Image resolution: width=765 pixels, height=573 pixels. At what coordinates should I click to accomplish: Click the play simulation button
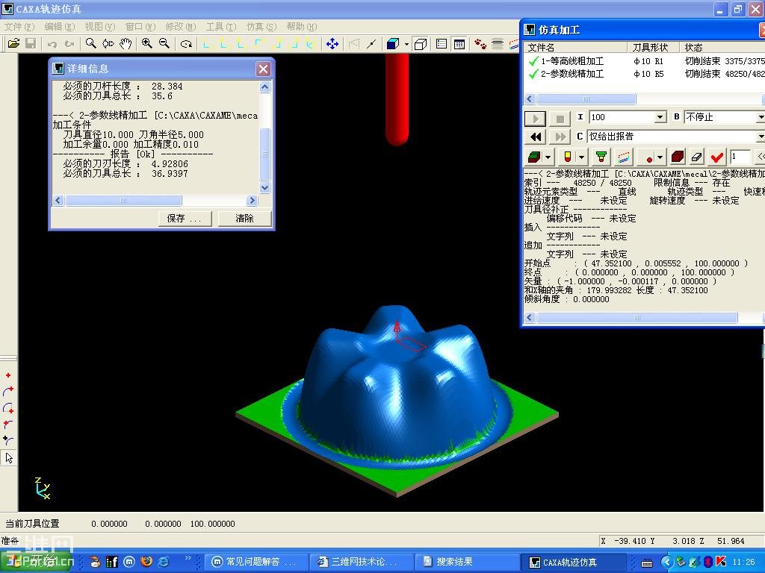535,118
